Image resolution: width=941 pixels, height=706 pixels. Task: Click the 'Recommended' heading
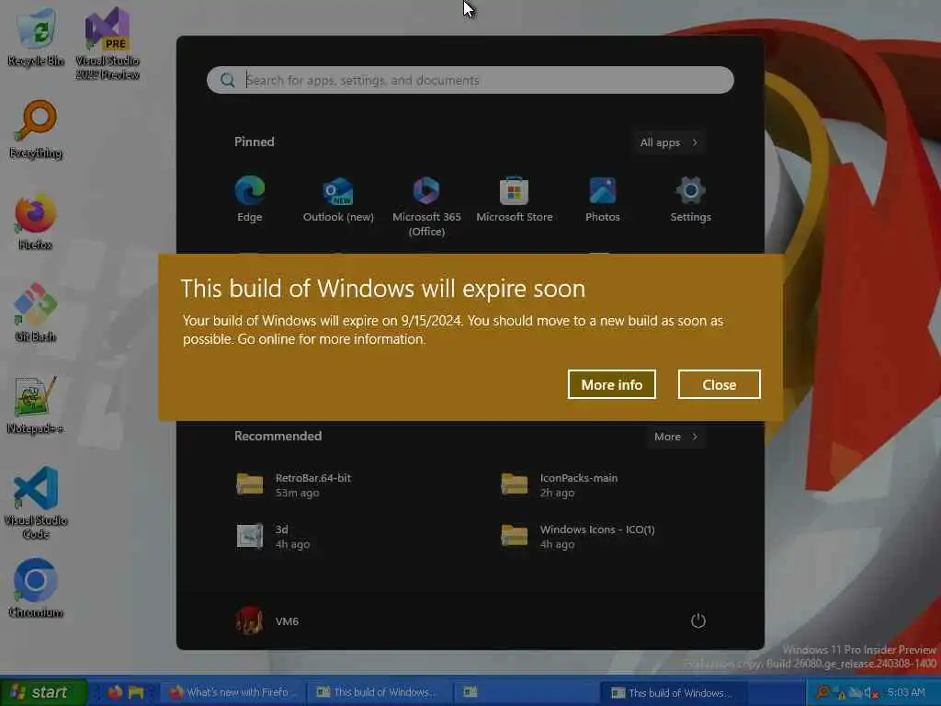tap(278, 436)
